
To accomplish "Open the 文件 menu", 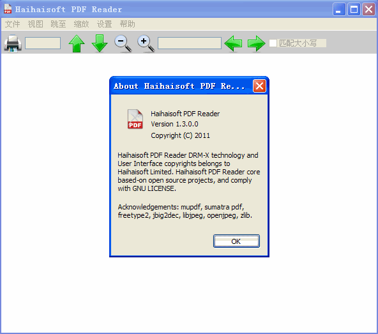I will point(13,24).
